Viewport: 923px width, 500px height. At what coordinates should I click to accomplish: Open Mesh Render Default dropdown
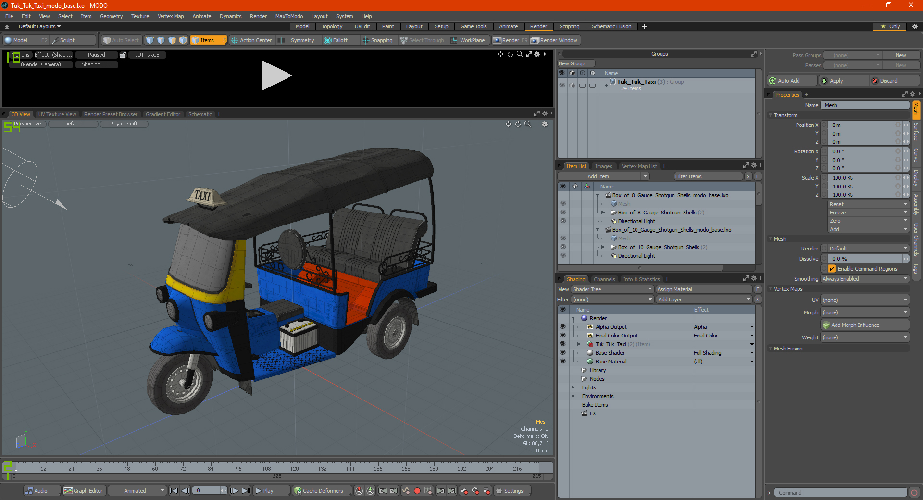pyautogui.click(x=868, y=249)
